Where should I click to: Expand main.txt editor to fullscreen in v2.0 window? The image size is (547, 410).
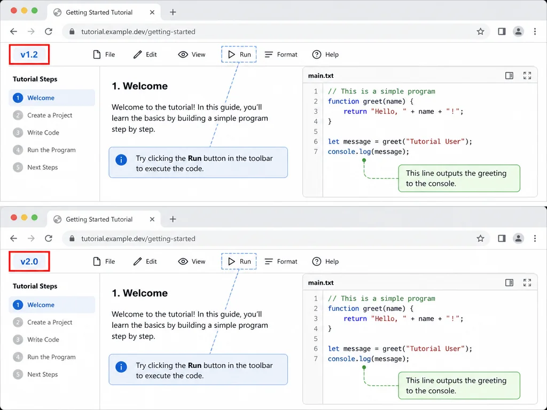tap(527, 283)
